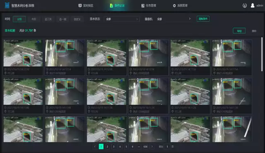The width and height of the screenshot is (265, 153).
Task: Select the 排水检测 tab
Action: pyautogui.click(x=10, y=30)
